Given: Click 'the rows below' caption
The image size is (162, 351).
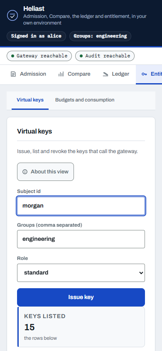Looking at the screenshot, I should (x=40, y=338).
